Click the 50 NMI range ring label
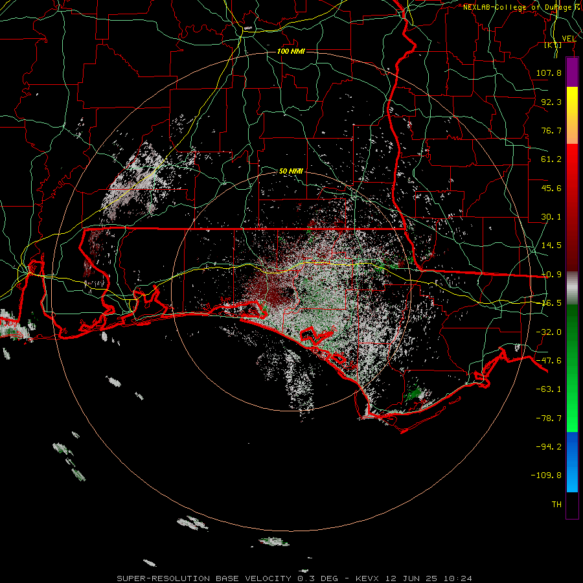The width and height of the screenshot is (583, 583). [291, 171]
